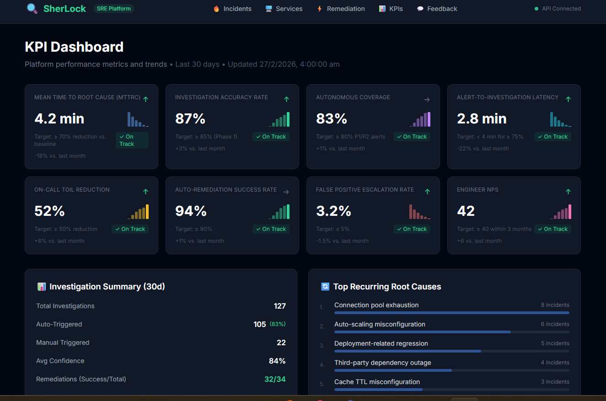This screenshot has width=606, height=401.
Task: Click the MTTRC upward trend arrow
Action: 145,99
